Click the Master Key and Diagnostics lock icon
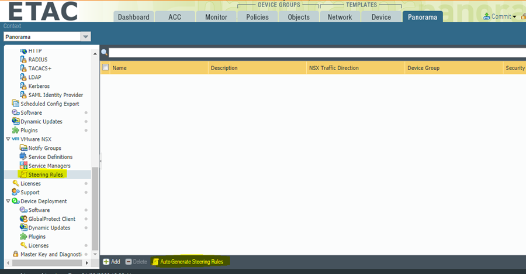 pyautogui.click(x=15, y=254)
